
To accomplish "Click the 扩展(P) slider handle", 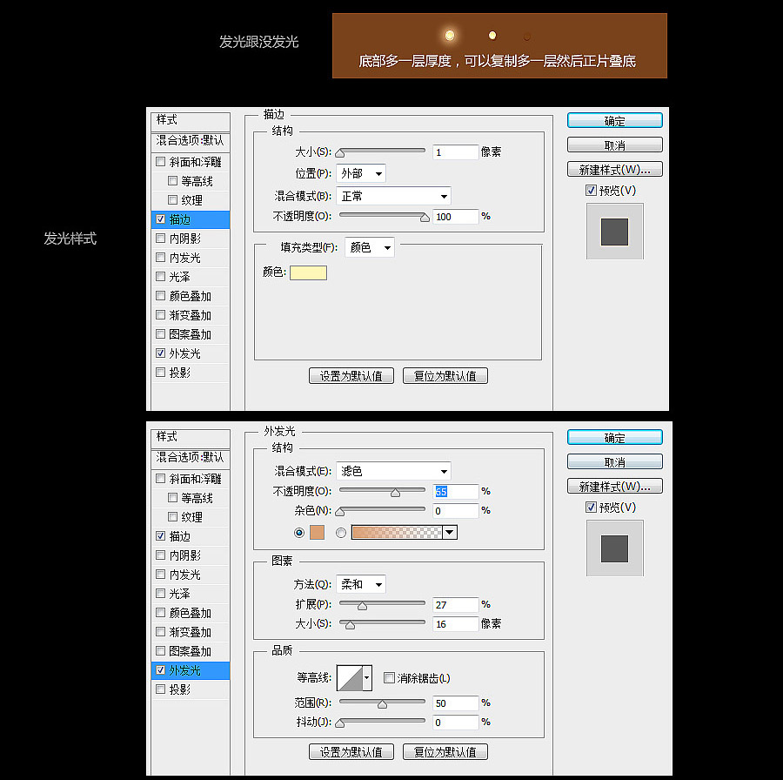I will click(x=363, y=606).
